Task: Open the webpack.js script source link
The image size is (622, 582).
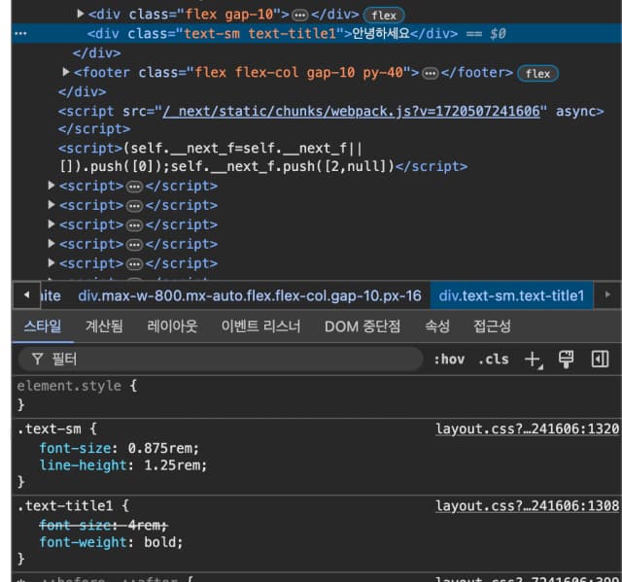Action: [352, 112]
